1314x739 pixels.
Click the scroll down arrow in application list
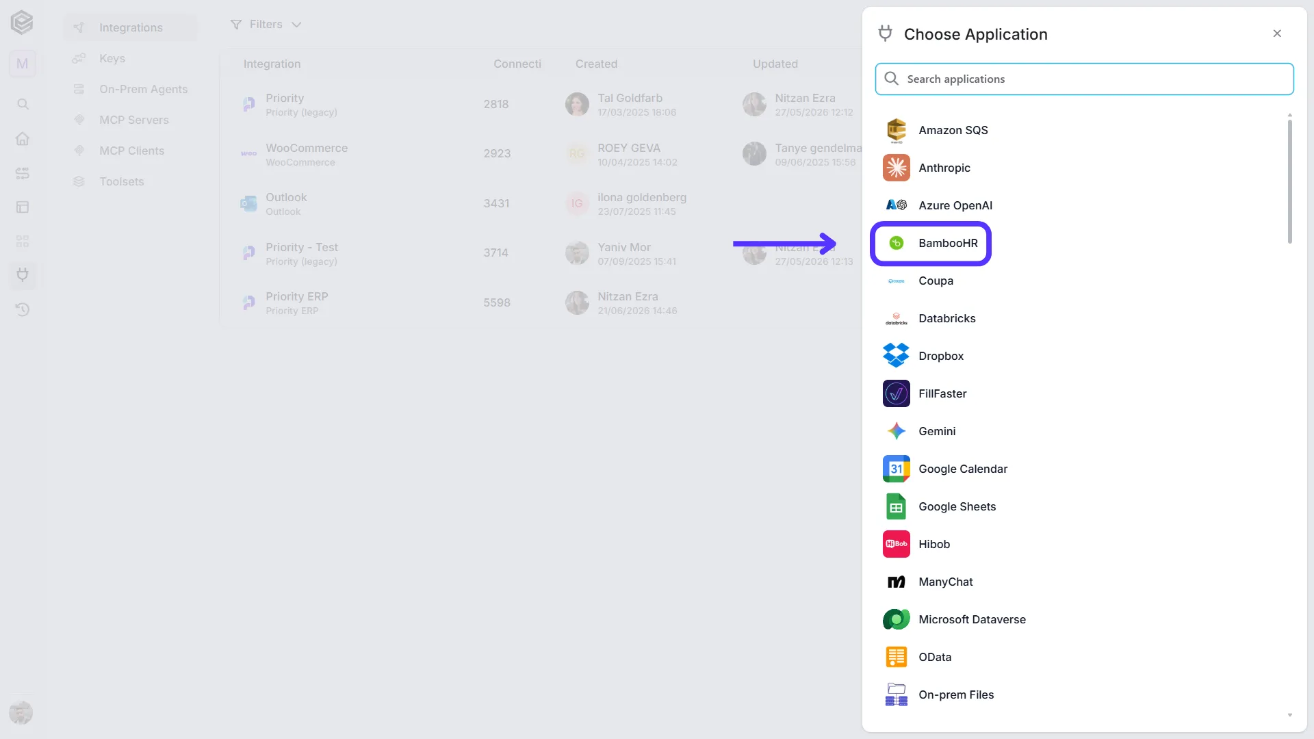coord(1289,715)
